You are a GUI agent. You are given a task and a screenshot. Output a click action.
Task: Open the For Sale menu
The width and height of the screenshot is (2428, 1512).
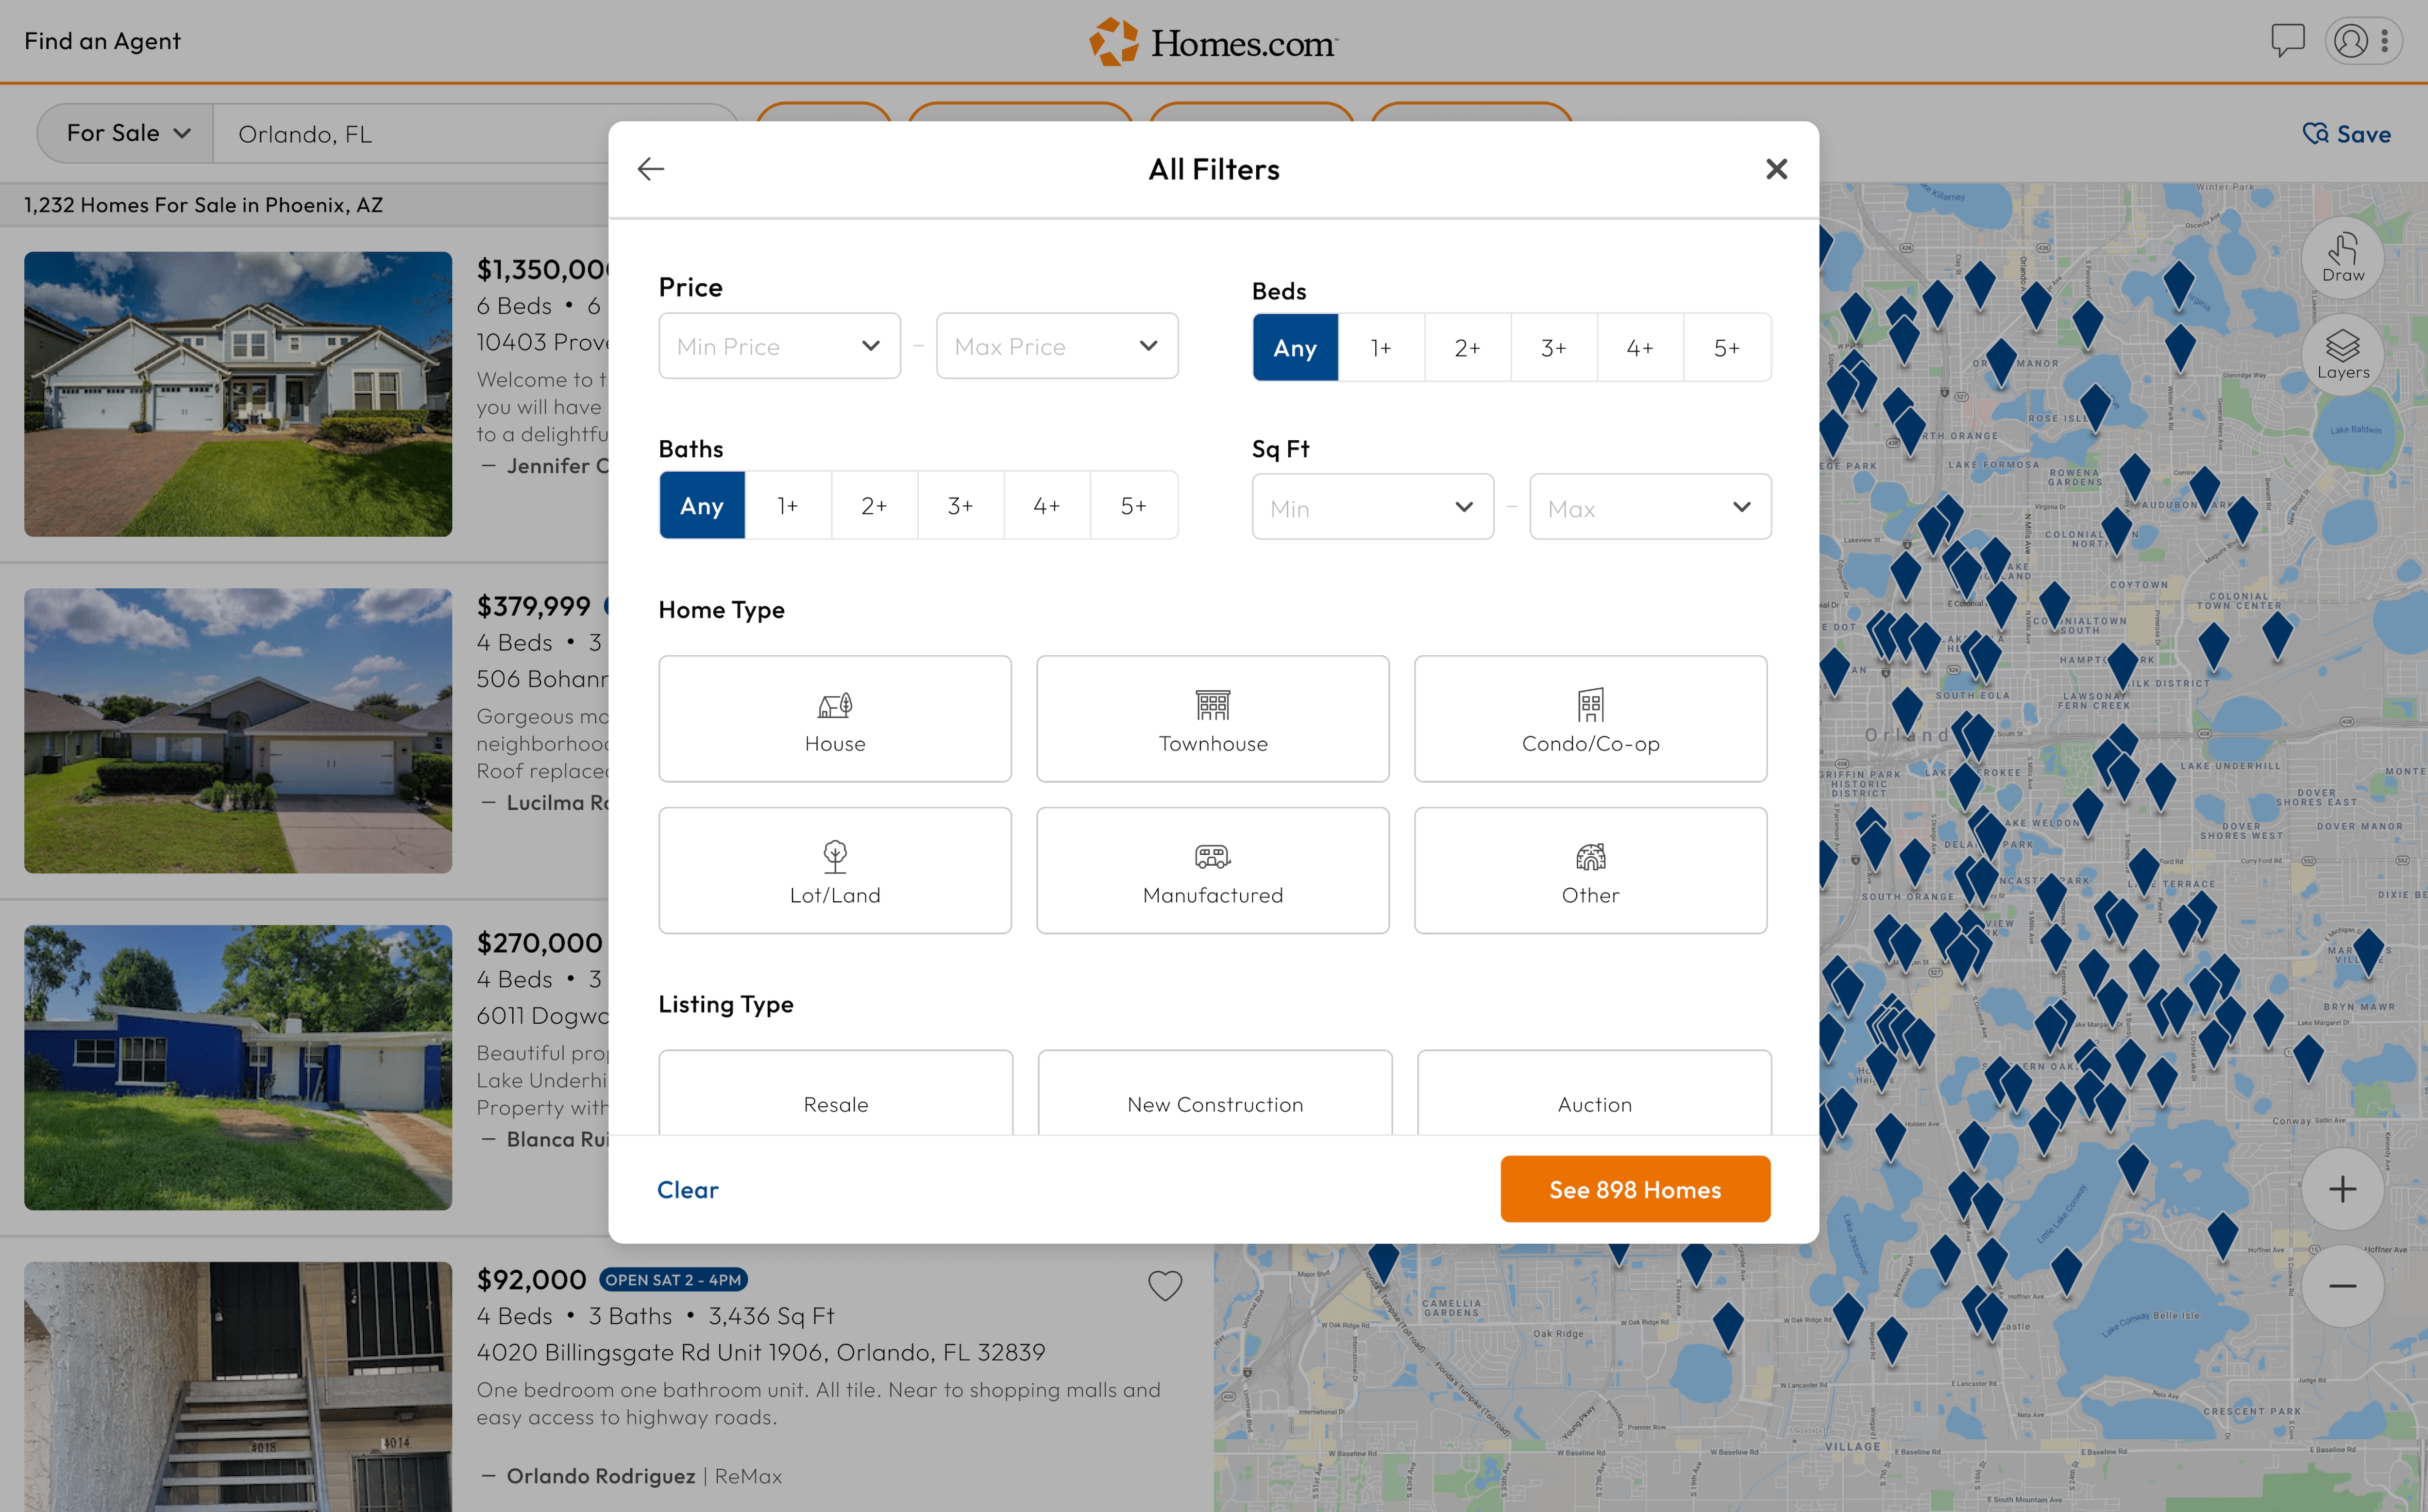pos(127,133)
